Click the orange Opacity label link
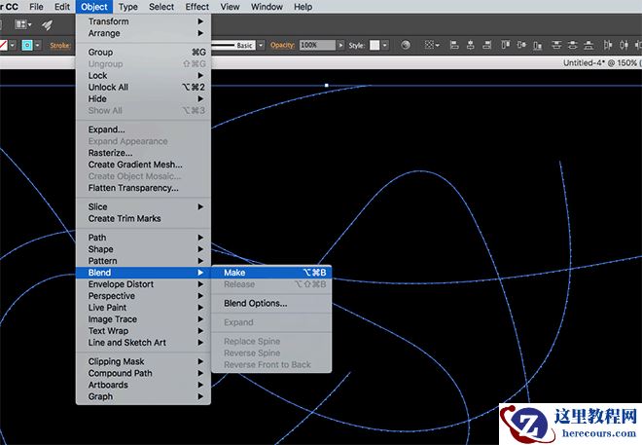642x445 pixels. 282,45
